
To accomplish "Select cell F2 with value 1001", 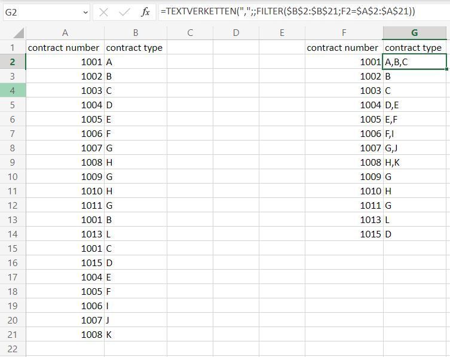I will coord(344,62).
